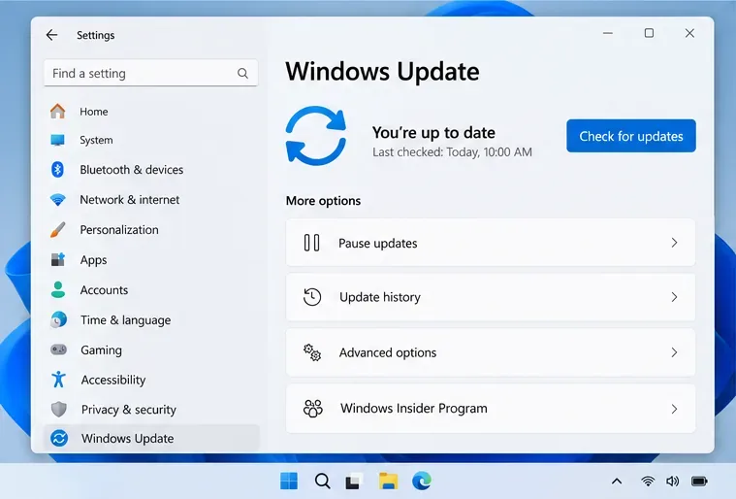Screen dimensions: 736x499
Task: Open Windows Insider Program chevron arrow
Action: 675,409
